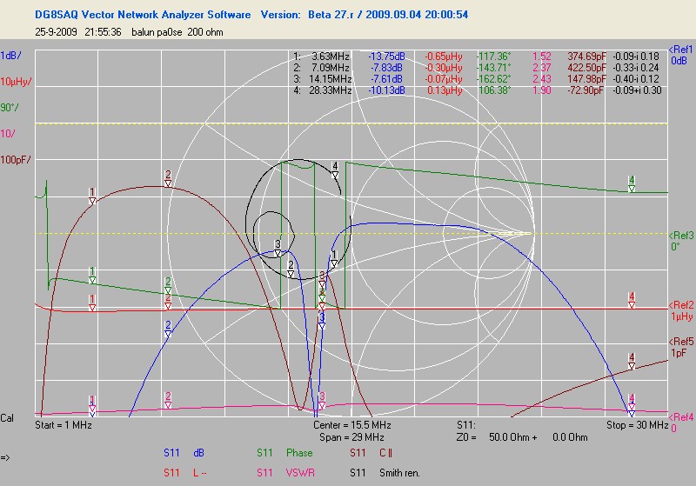Click the '-13.75dB' marker value

point(386,57)
